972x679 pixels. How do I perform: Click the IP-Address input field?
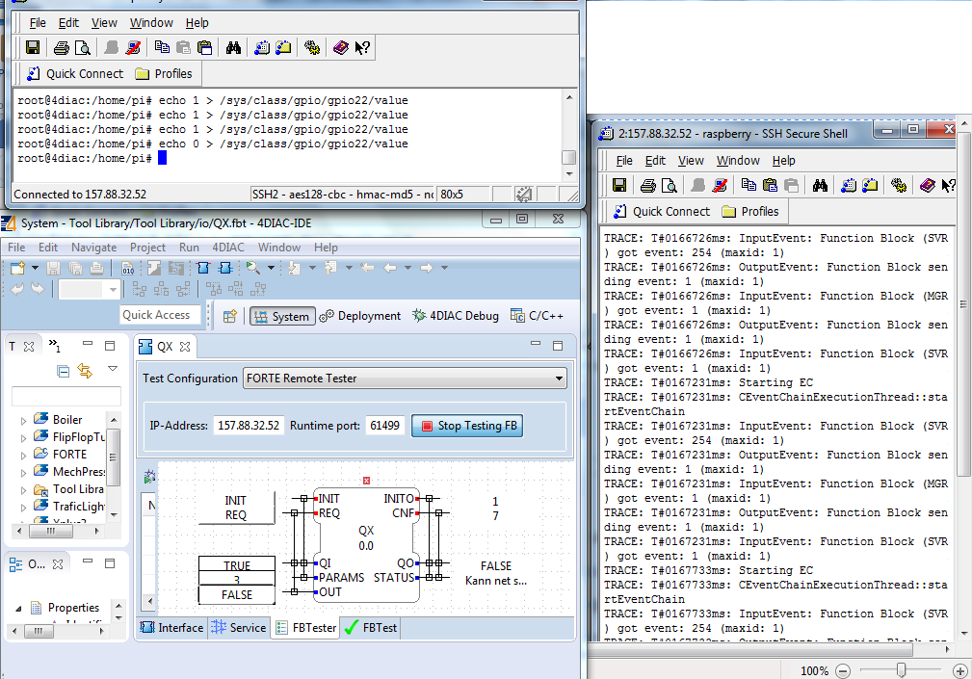point(249,426)
